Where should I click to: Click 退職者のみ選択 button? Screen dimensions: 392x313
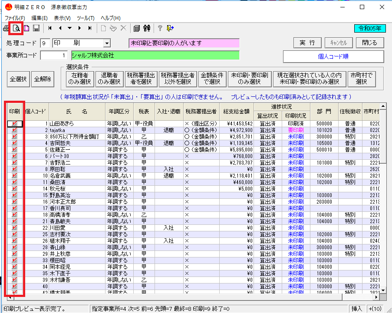(x=109, y=79)
